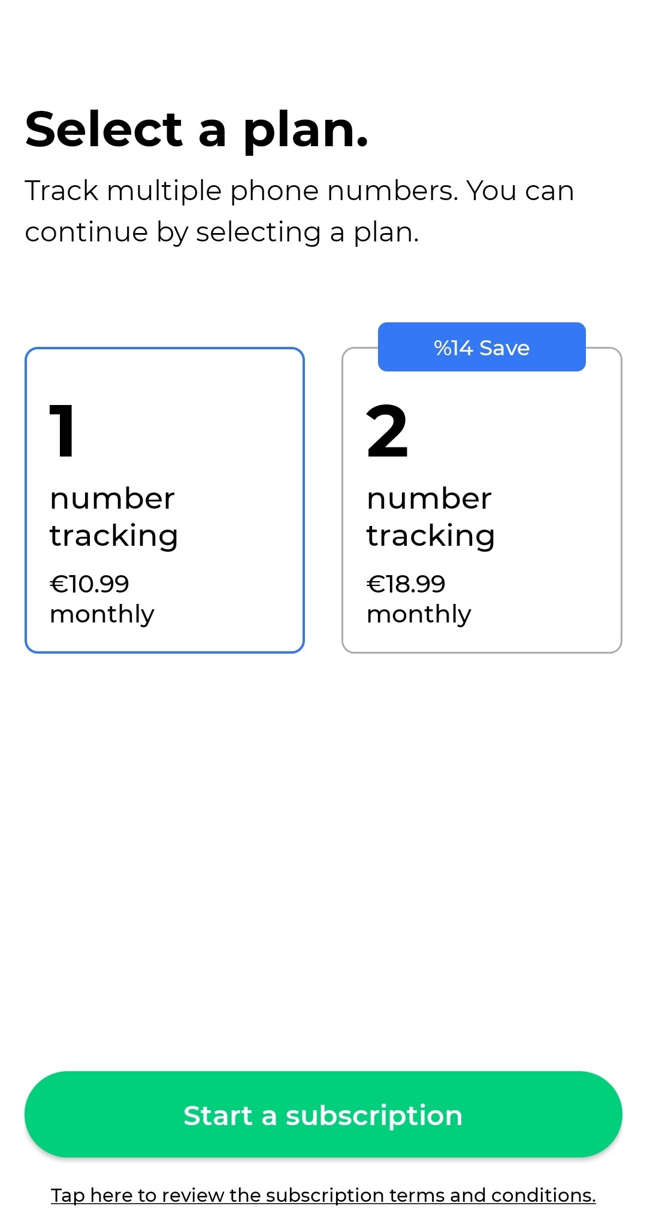Click the large number 1 in first plan
647x1218 pixels.
pos(62,430)
